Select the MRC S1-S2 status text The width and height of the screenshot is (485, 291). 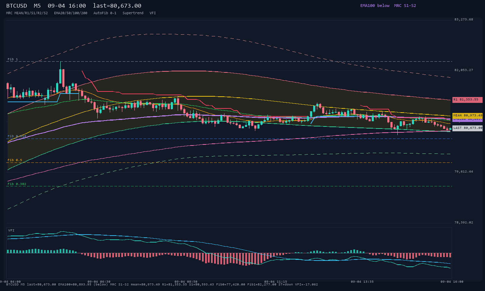click(405, 6)
